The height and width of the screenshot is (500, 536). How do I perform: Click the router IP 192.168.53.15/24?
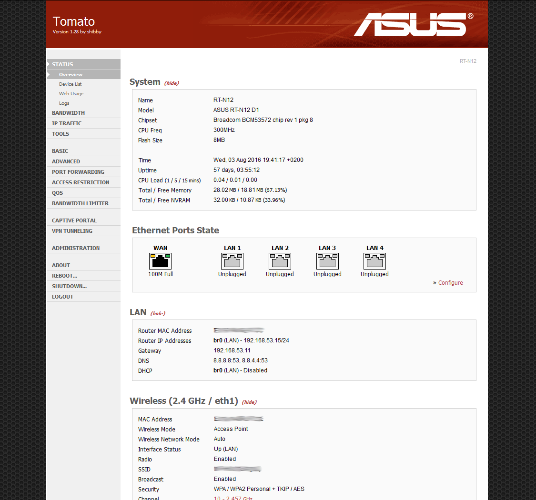[251, 340]
